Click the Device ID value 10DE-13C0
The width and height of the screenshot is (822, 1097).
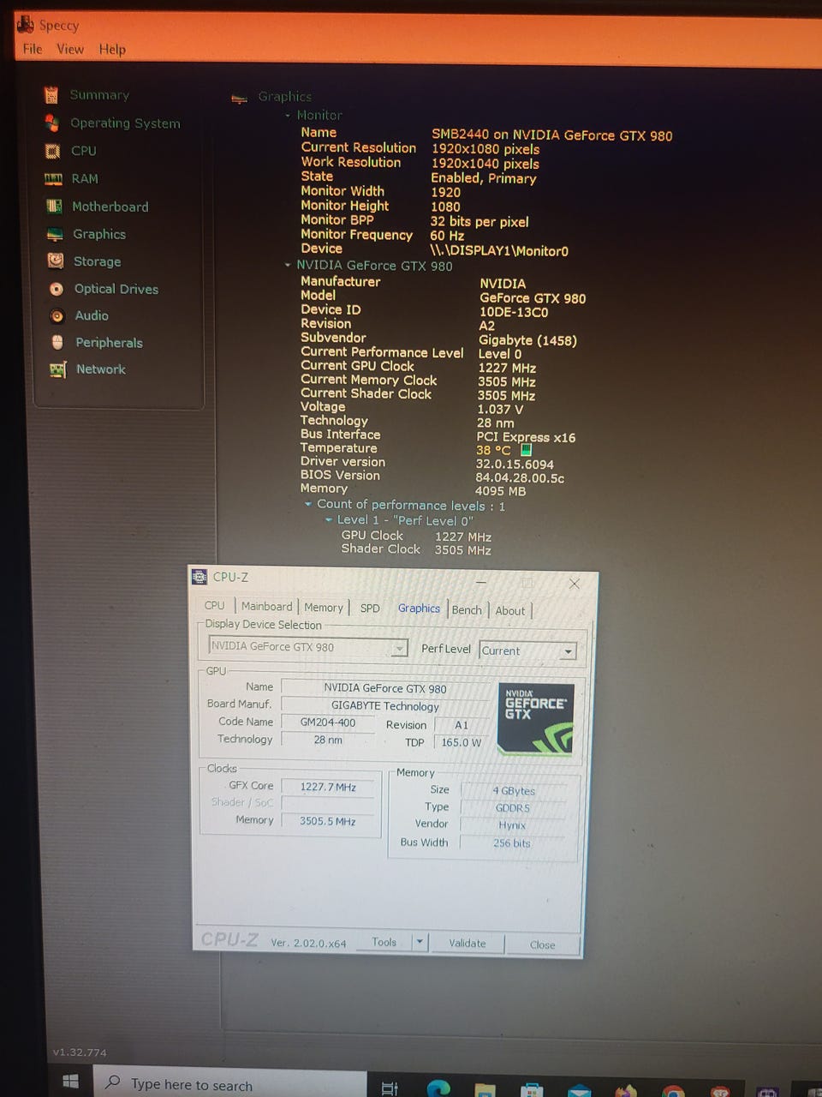pos(514,313)
